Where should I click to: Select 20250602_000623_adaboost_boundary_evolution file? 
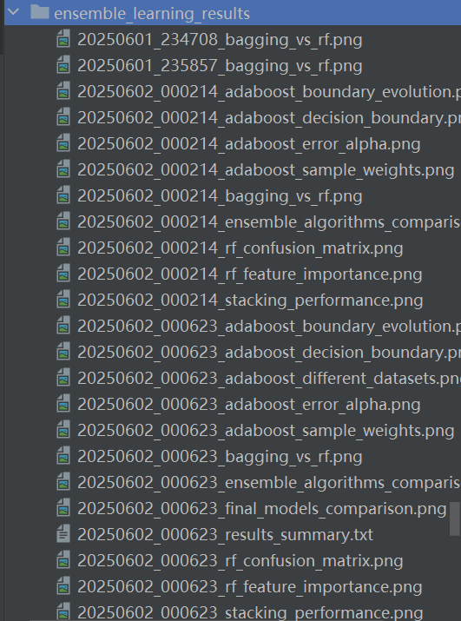[269, 327]
